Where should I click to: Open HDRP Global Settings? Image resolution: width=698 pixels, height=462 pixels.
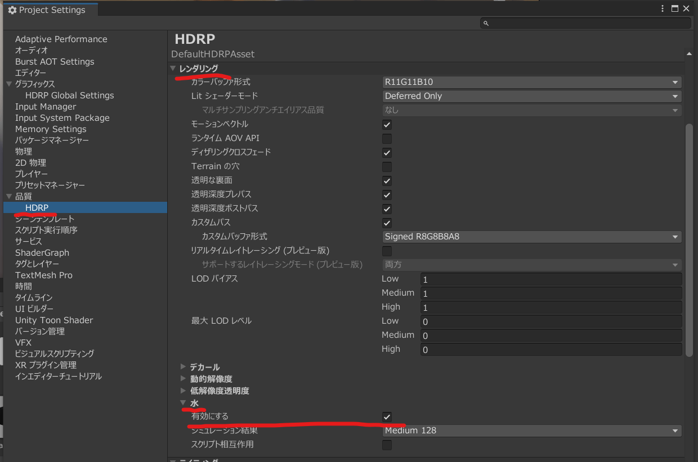click(x=70, y=96)
